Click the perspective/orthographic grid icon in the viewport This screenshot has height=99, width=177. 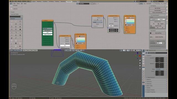tap(140, 68)
